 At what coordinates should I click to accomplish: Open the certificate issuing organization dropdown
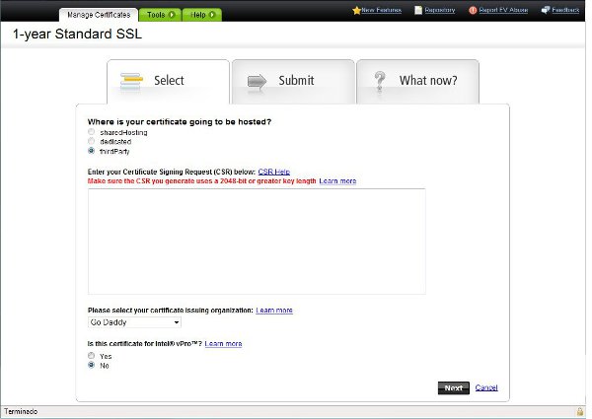coord(135,321)
